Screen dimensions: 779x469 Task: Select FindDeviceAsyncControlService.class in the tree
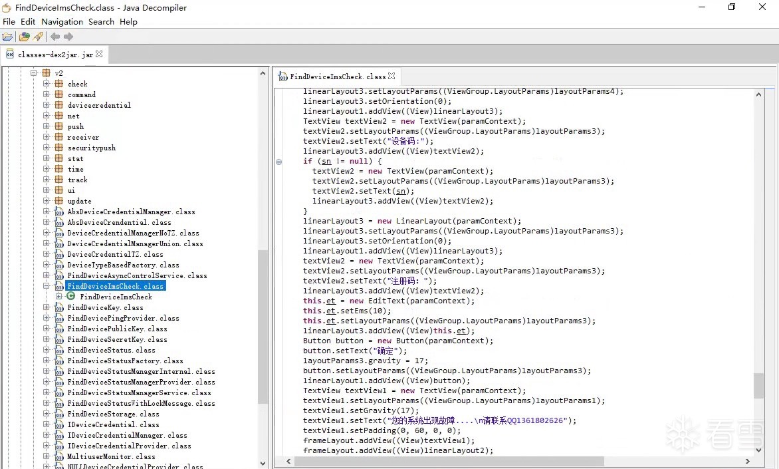pos(137,275)
